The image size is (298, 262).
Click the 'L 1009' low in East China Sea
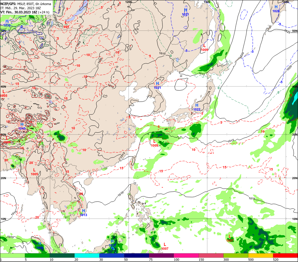(154, 143)
